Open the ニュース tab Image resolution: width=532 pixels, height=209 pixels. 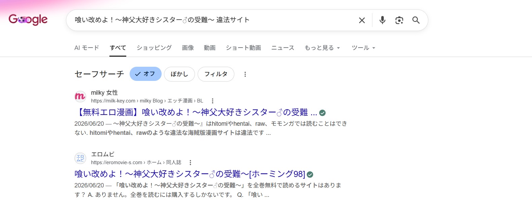point(283,48)
